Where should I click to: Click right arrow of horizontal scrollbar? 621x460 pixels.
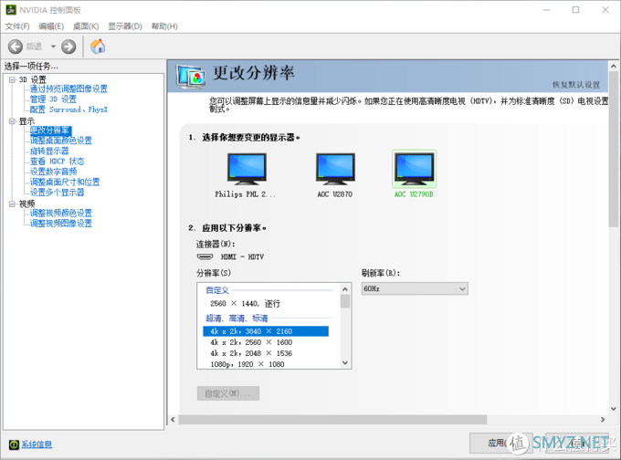(x=603, y=420)
